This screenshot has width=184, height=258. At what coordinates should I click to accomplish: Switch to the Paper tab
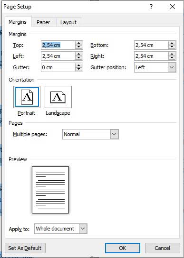(x=43, y=22)
